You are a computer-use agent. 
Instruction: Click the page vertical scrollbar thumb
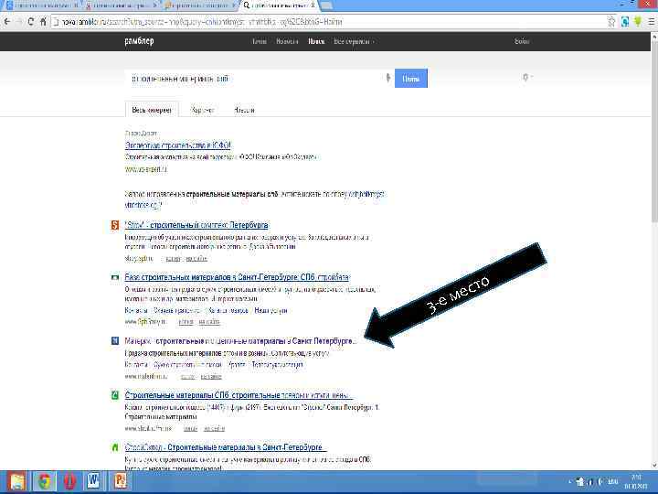coord(654,130)
